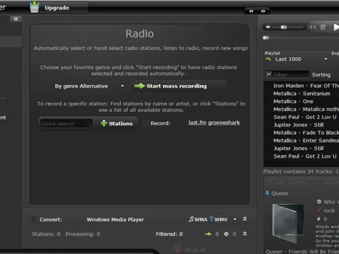
Task: Click the green arrow beside Filtered count
Action: click(208, 234)
